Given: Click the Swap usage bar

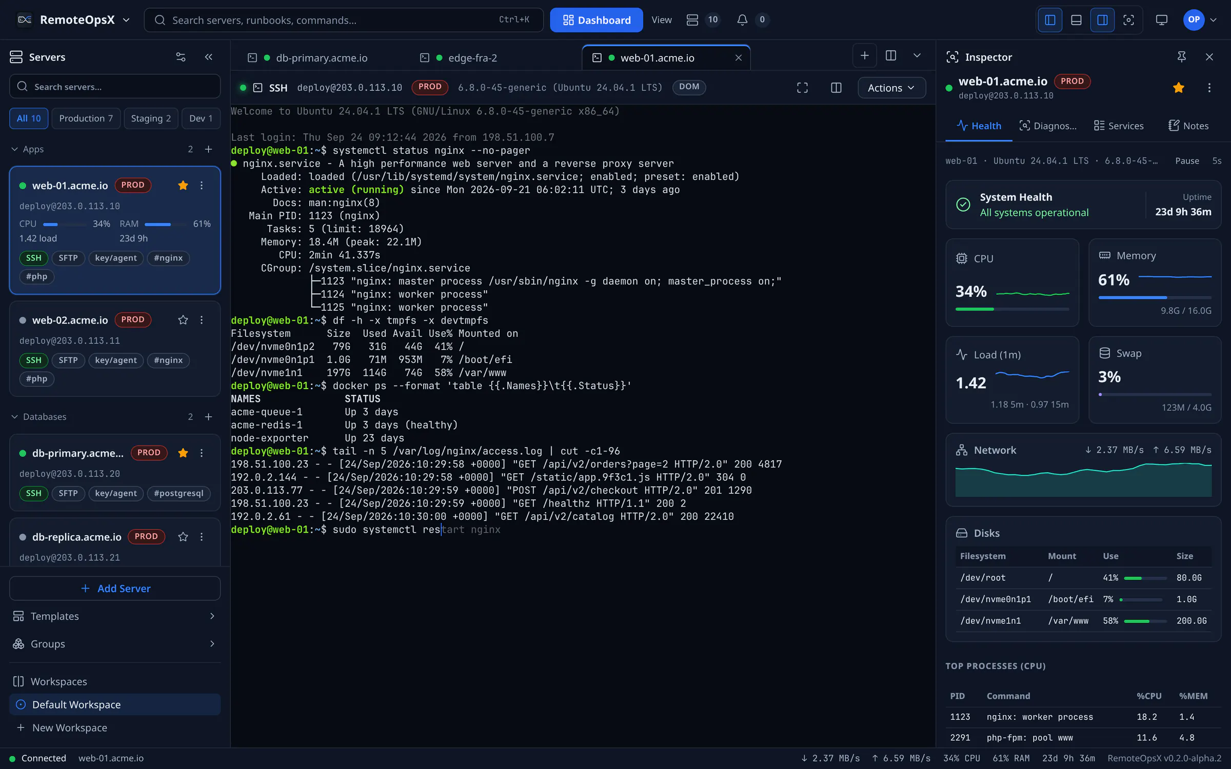Looking at the screenshot, I should click(1155, 394).
